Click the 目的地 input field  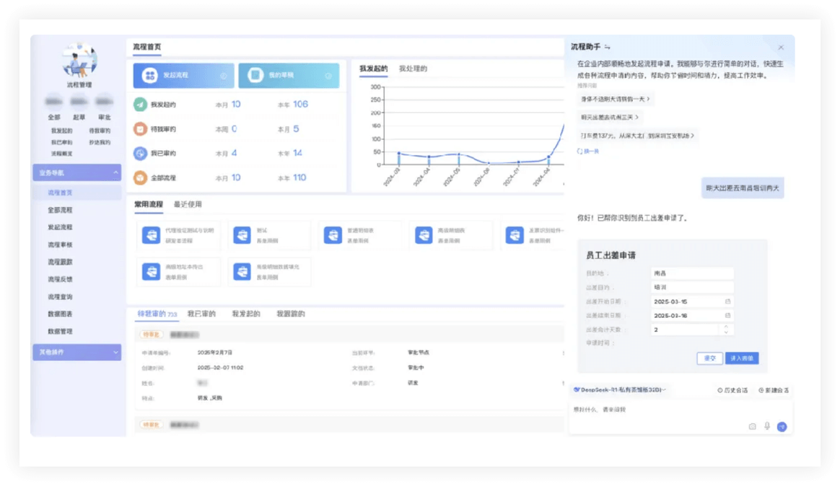tap(691, 273)
